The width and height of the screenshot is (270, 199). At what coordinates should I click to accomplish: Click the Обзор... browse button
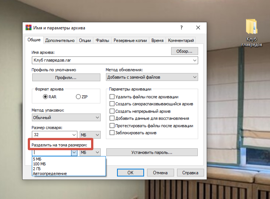coord(184,51)
